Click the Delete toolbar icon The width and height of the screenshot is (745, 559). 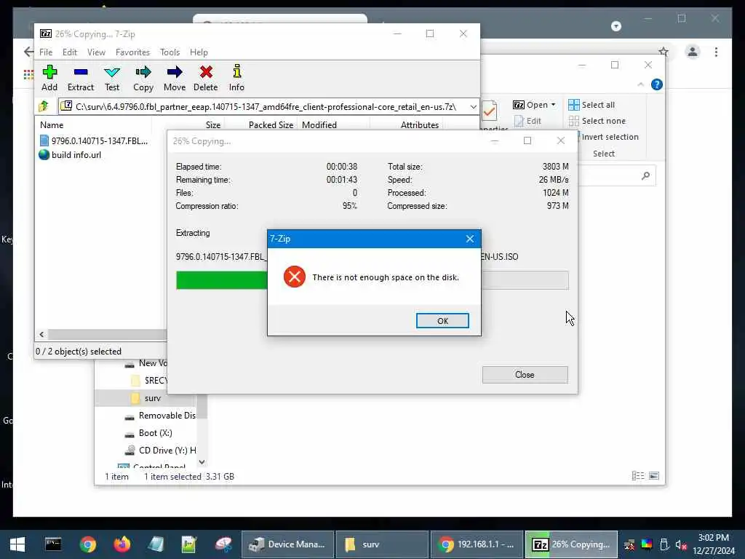206,79
